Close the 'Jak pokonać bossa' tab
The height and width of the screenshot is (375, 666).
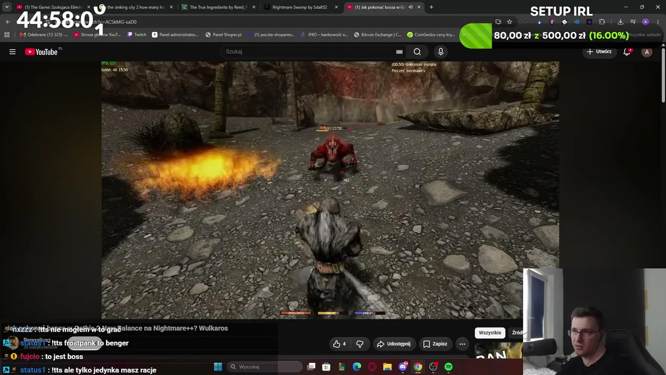pos(418,7)
